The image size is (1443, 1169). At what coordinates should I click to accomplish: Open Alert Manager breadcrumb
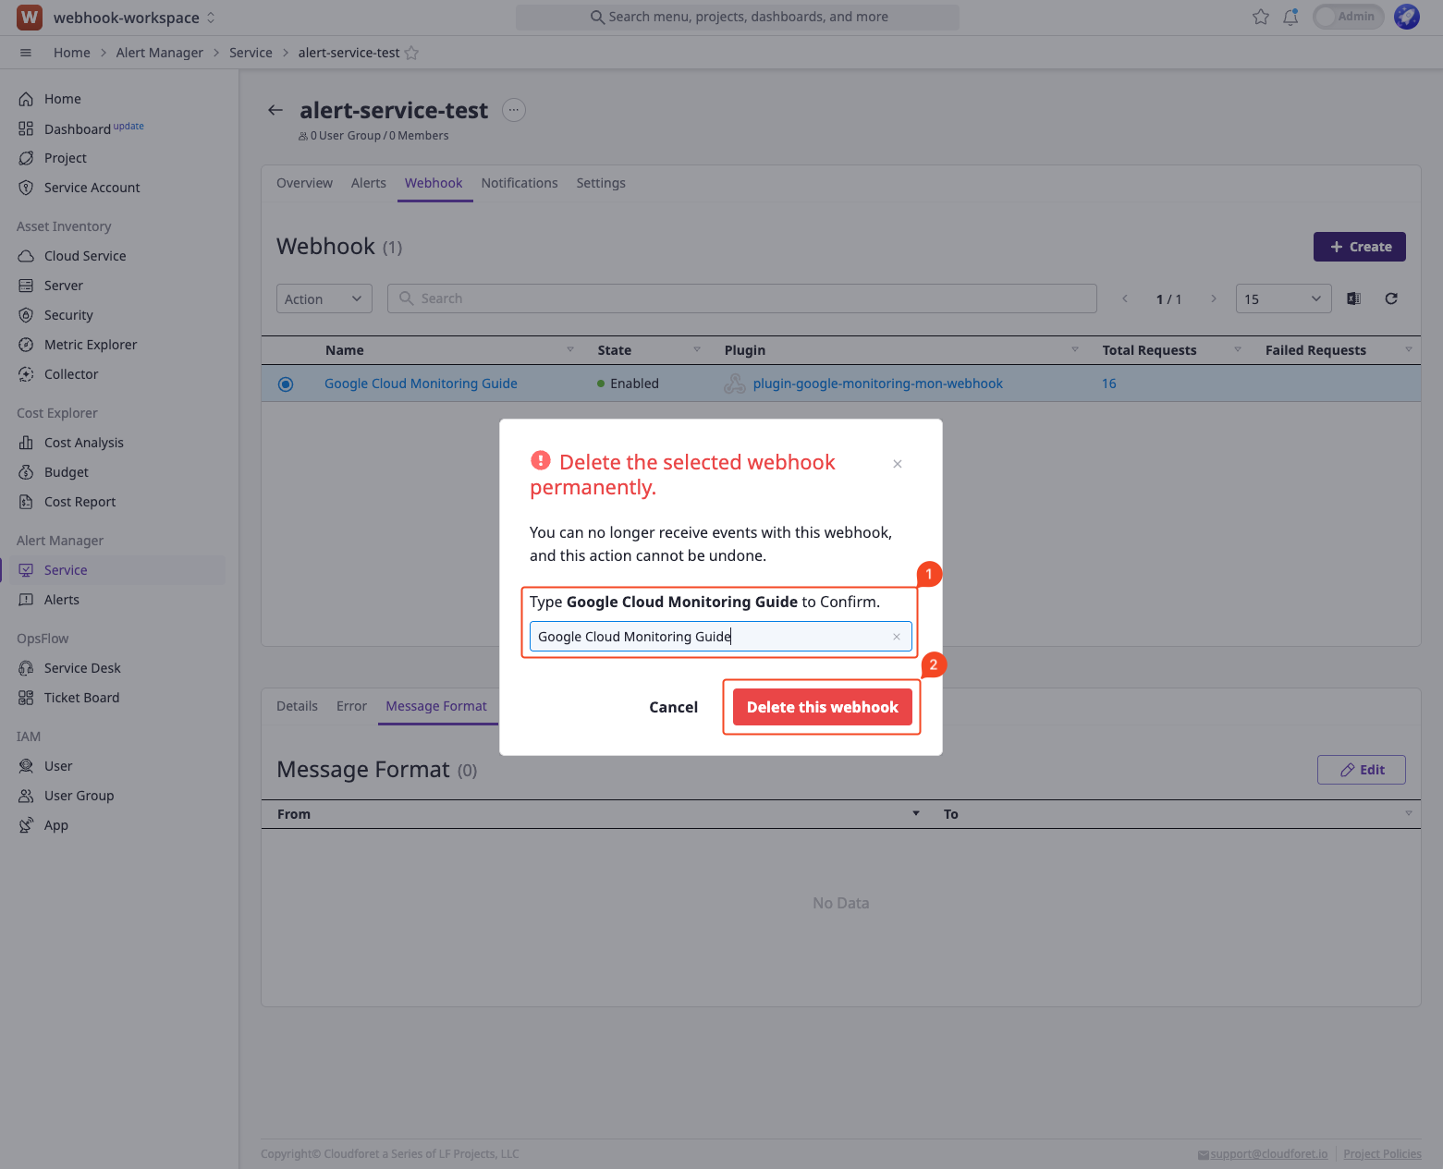pos(160,53)
